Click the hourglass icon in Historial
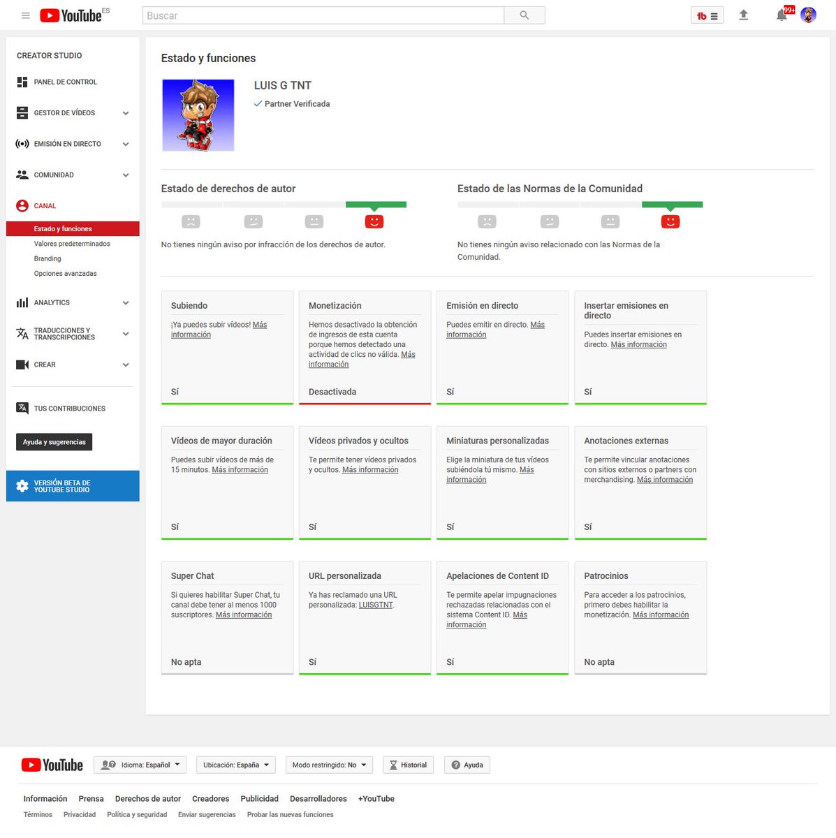 click(x=393, y=765)
